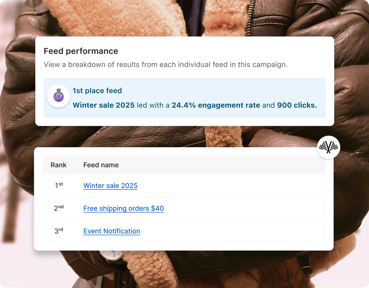369x288 pixels.
Task: Select the Rank column header
Action: pos(59,165)
